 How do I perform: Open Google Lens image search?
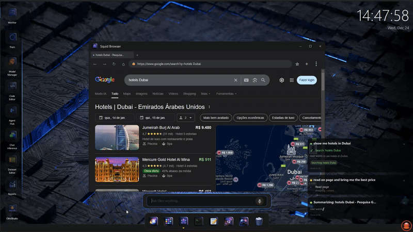coord(255,80)
